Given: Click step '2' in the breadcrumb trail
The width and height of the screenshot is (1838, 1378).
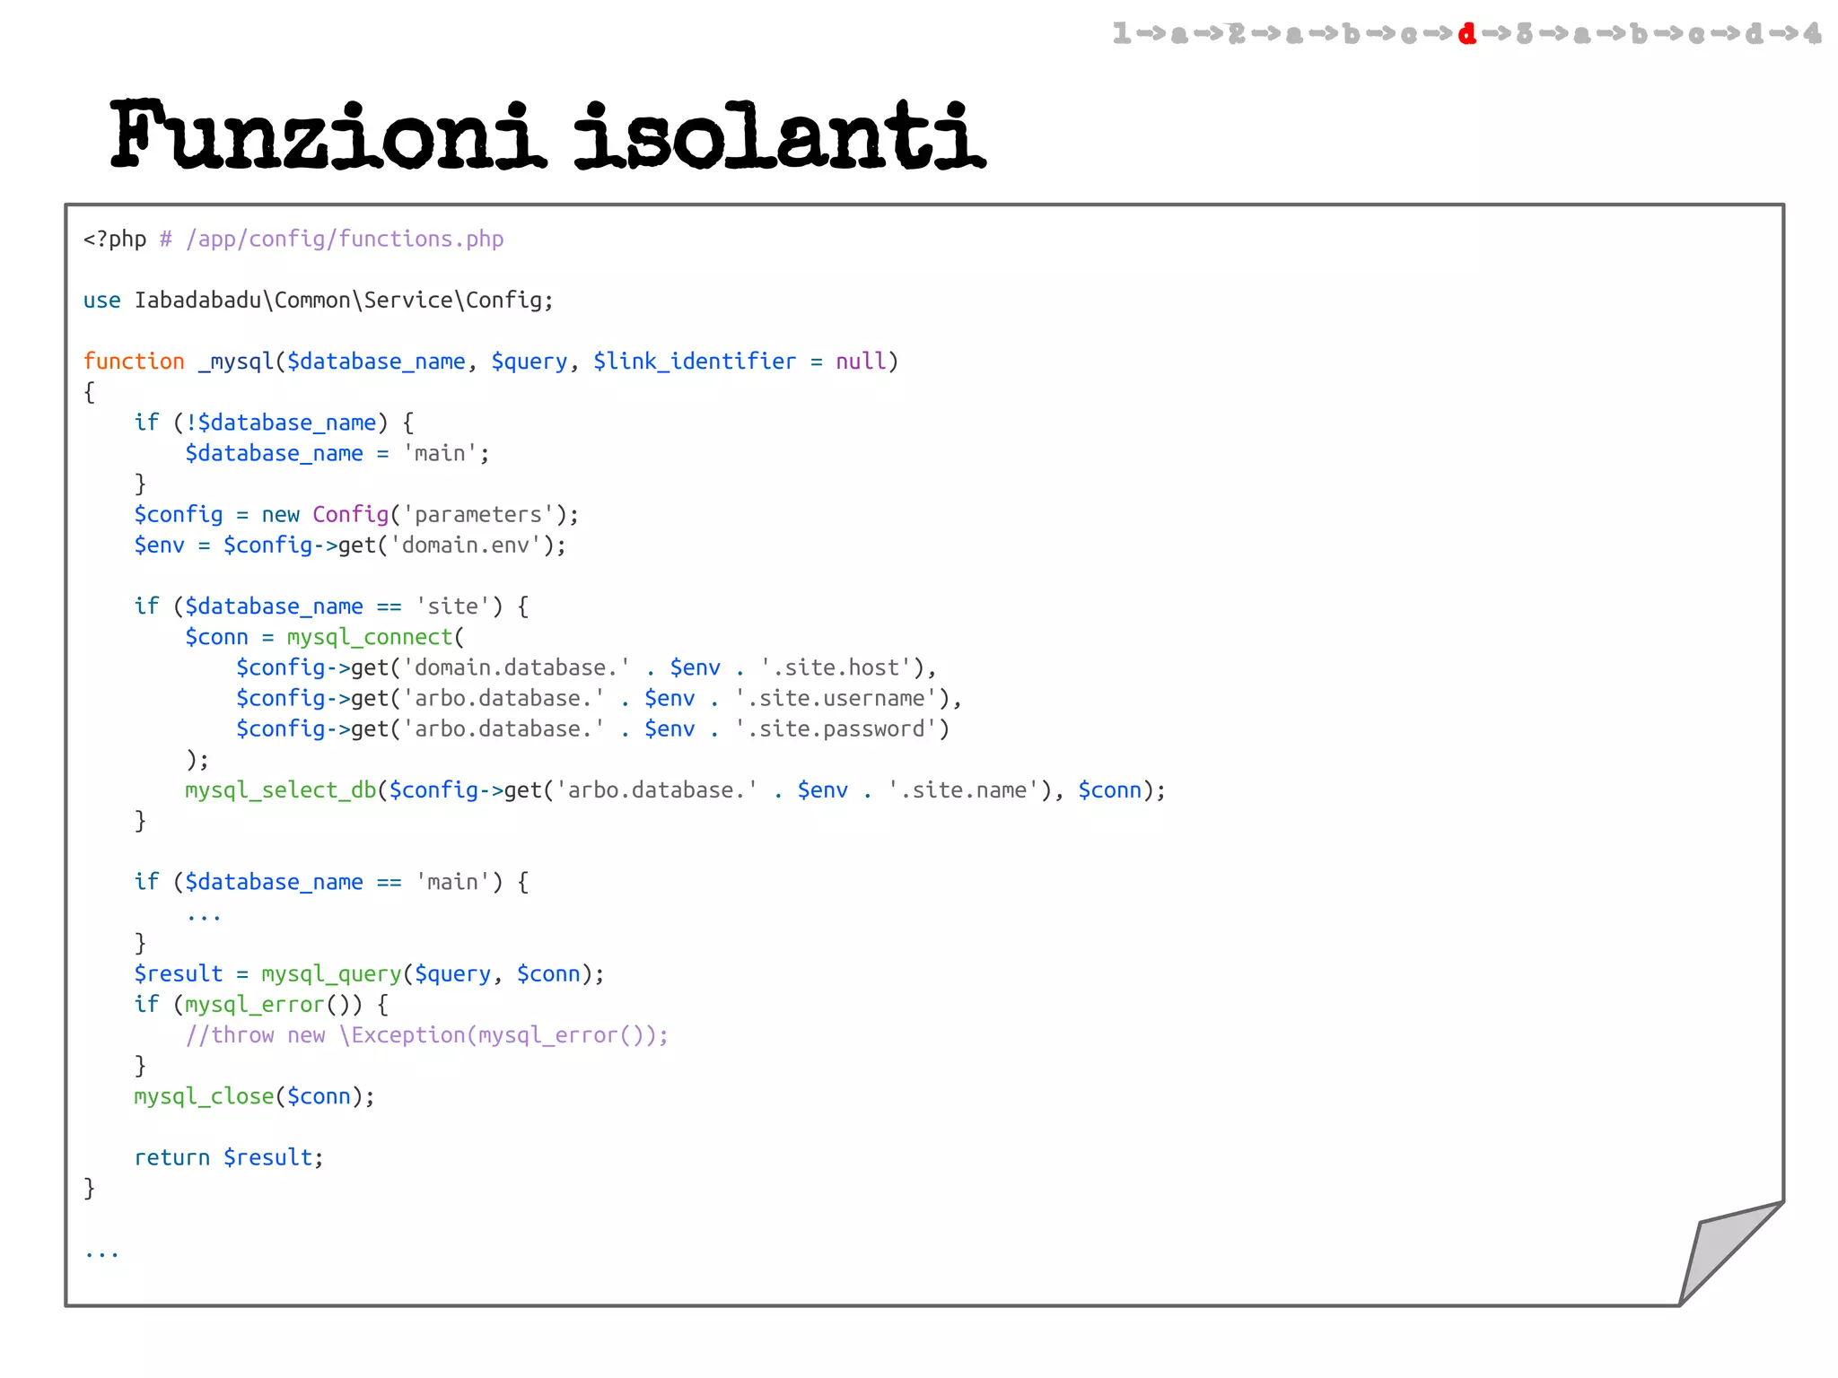Looking at the screenshot, I should click(x=1237, y=34).
